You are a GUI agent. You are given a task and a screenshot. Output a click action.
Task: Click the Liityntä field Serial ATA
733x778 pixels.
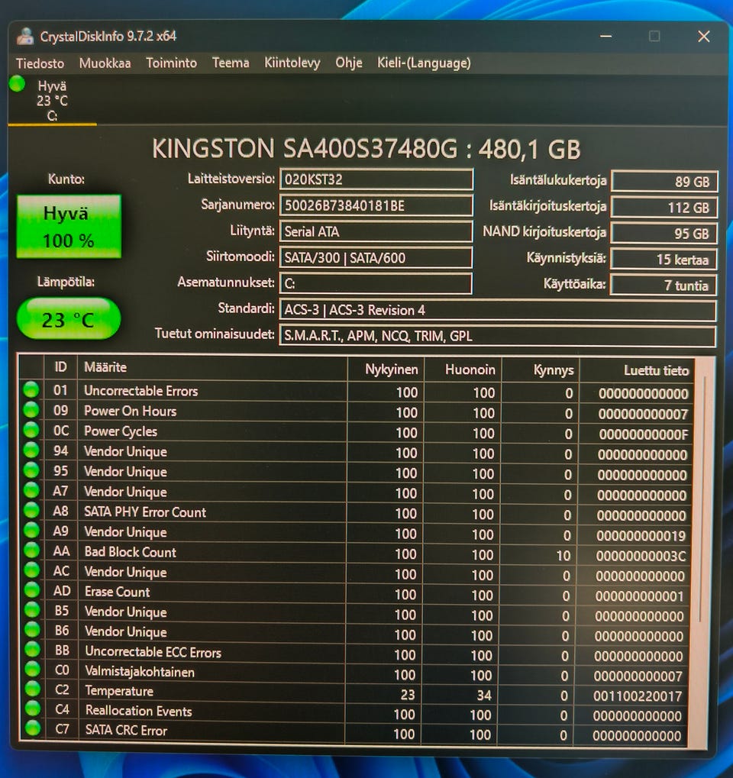coord(376,231)
